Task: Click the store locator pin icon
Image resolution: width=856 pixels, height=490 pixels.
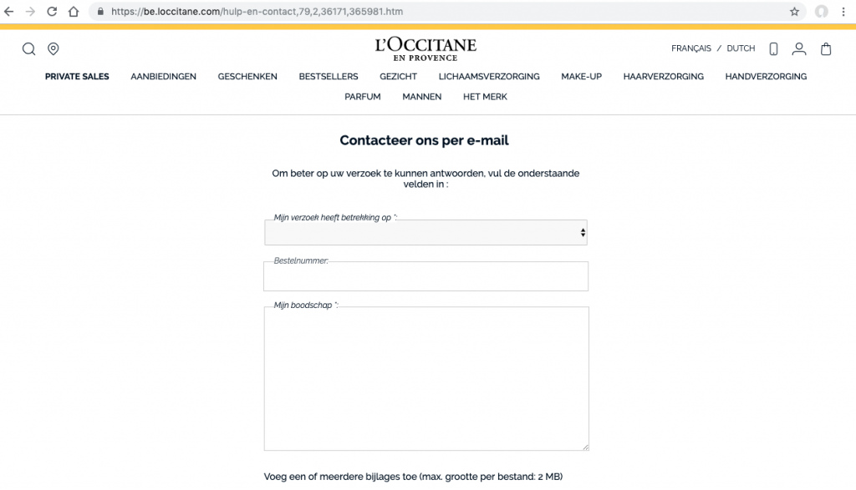Action: point(53,49)
